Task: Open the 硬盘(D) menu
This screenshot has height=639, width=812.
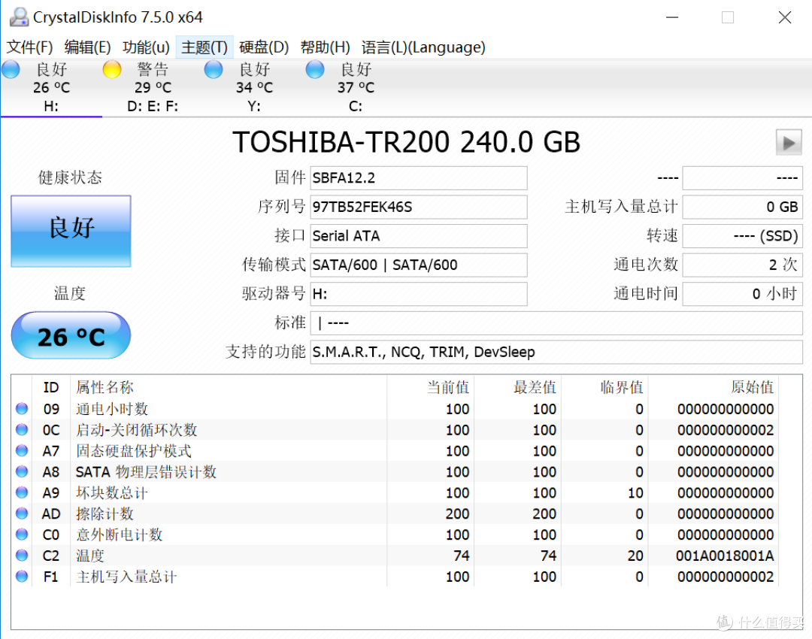Action: click(x=264, y=47)
